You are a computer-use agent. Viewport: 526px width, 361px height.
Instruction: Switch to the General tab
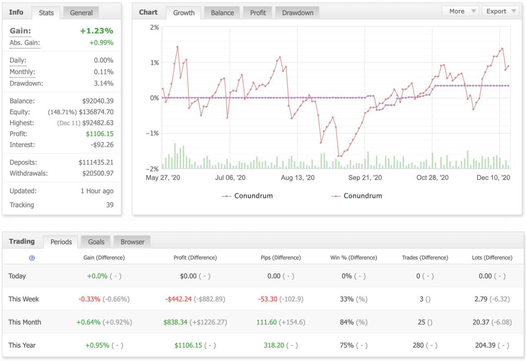pos(81,13)
